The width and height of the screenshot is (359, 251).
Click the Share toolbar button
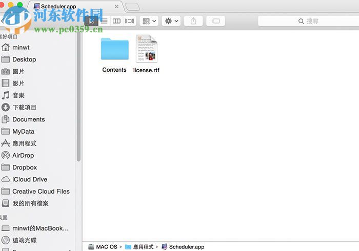[193, 21]
